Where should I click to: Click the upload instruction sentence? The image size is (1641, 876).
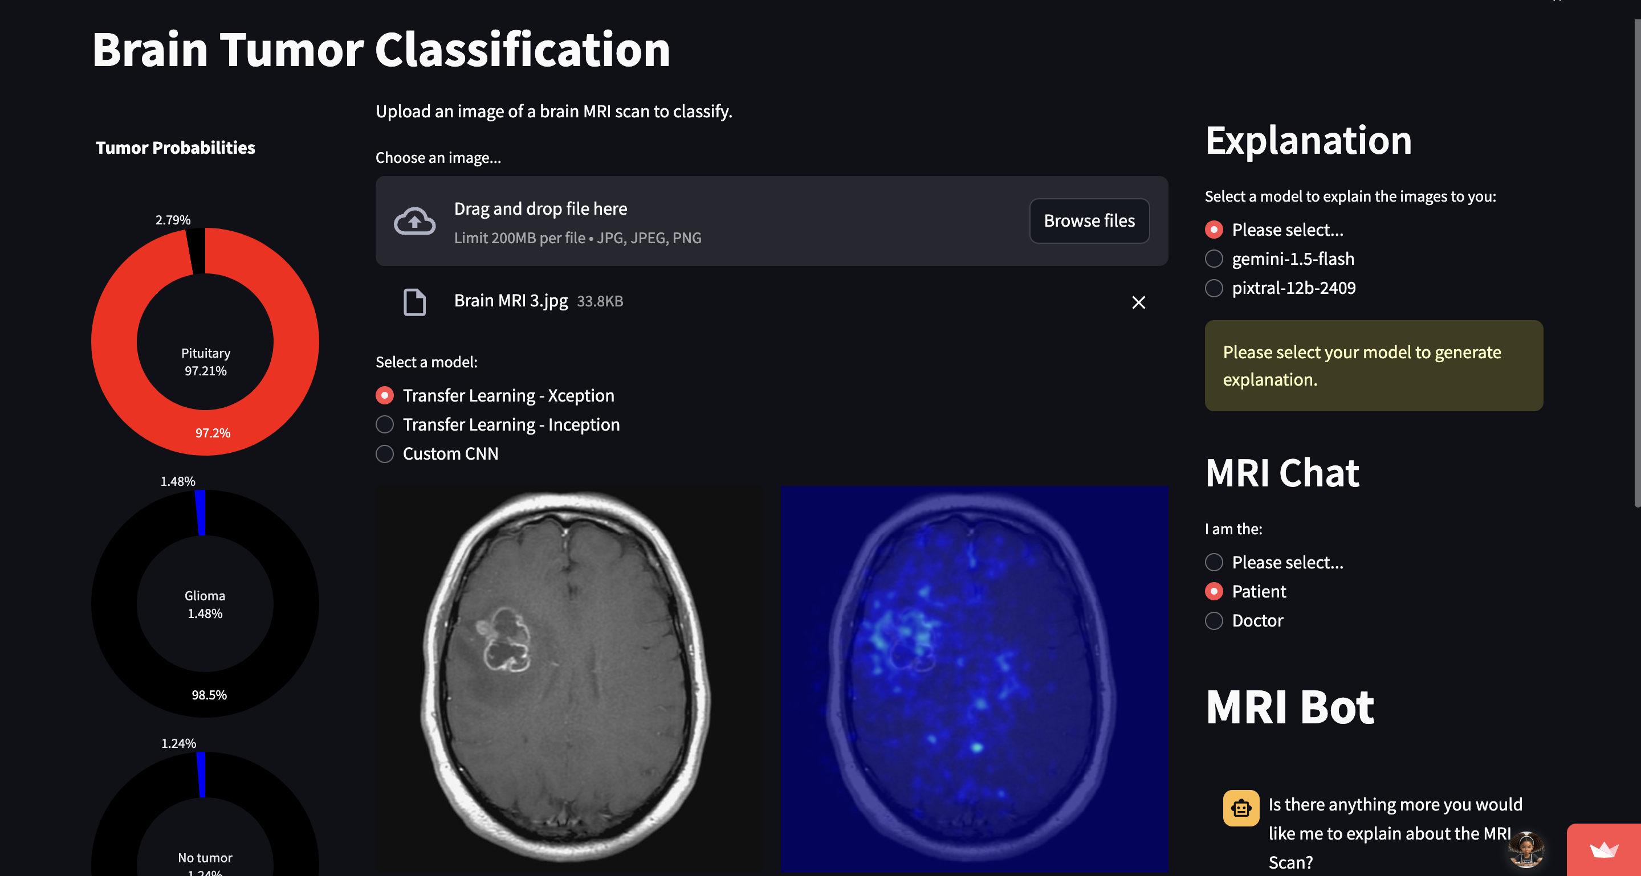553,112
